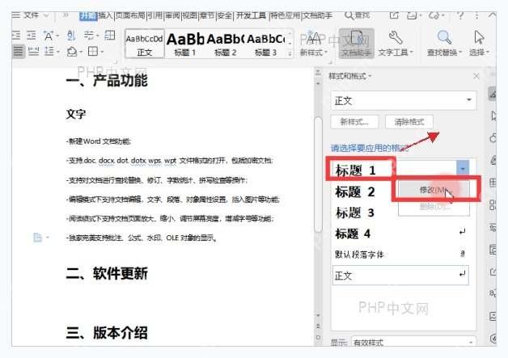
Task: Switch to the 开始 ribbon tab
Action: tap(88, 15)
